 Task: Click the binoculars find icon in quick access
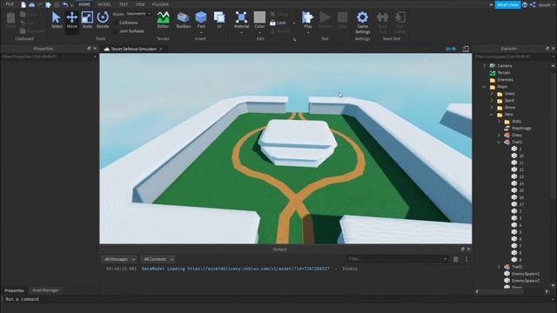coord(31,4)
